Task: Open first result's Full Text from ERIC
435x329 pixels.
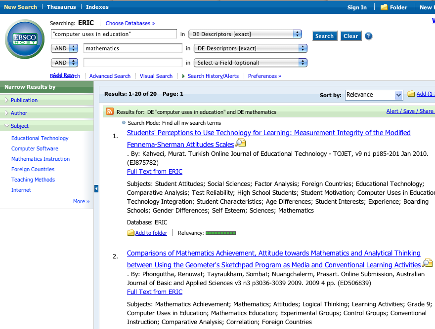Action: tap(154, 172)
